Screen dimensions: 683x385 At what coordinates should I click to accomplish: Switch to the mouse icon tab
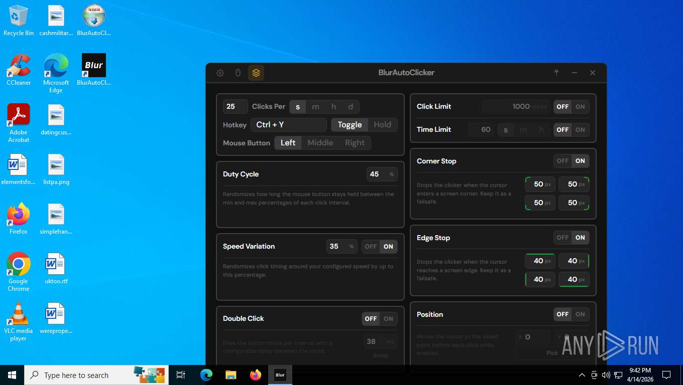click(x=238, y=73)
